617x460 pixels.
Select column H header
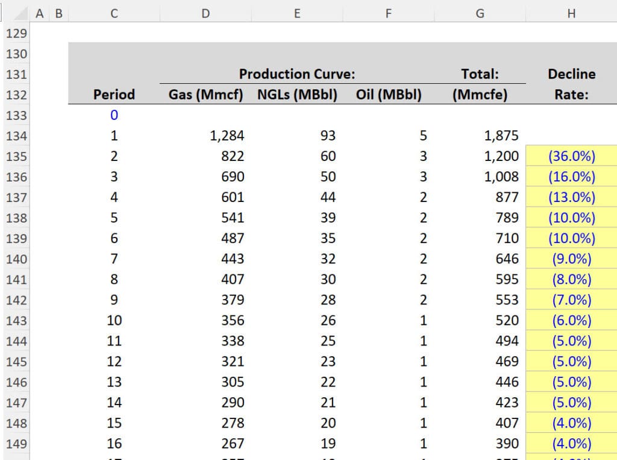pyautogui.click(x=571, y=12)
